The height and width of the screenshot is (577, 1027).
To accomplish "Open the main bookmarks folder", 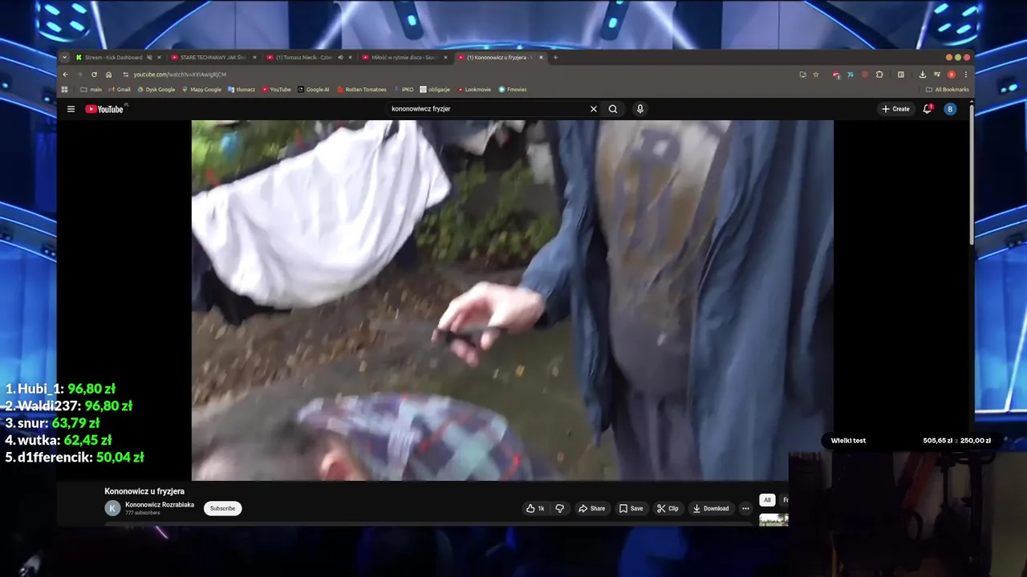I will pos(91,90).
